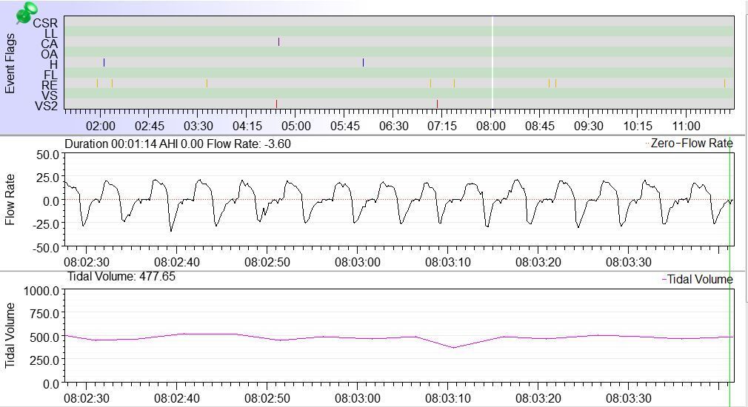The image size is (748, 407).
Task: Click the H event marker near 02:00
Action: pyautogui.click(x=104, y=63)
